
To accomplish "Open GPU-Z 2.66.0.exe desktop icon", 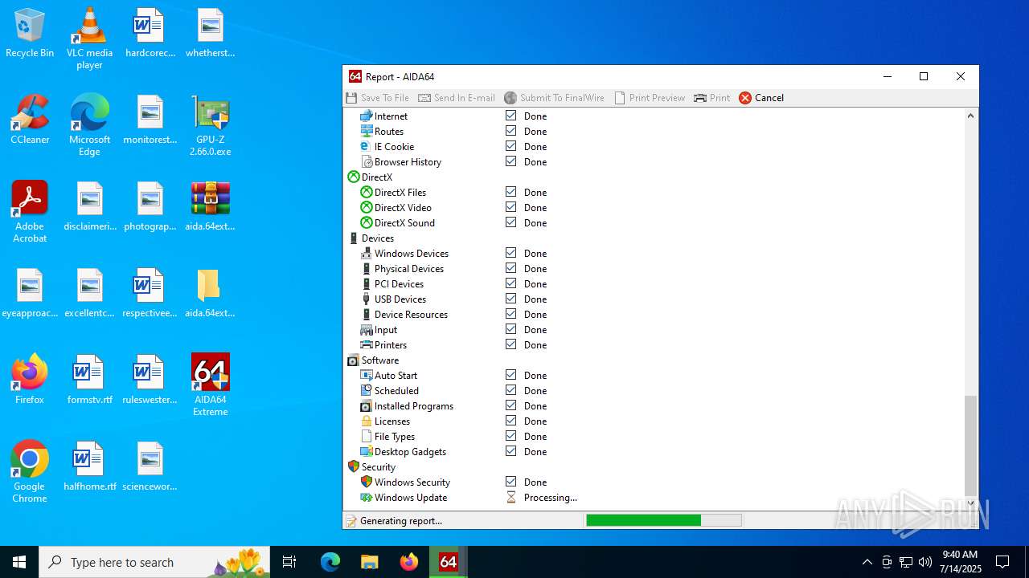I will (211, 125).
